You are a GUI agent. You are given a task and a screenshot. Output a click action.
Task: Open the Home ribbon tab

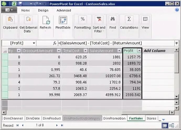(25, 10)
